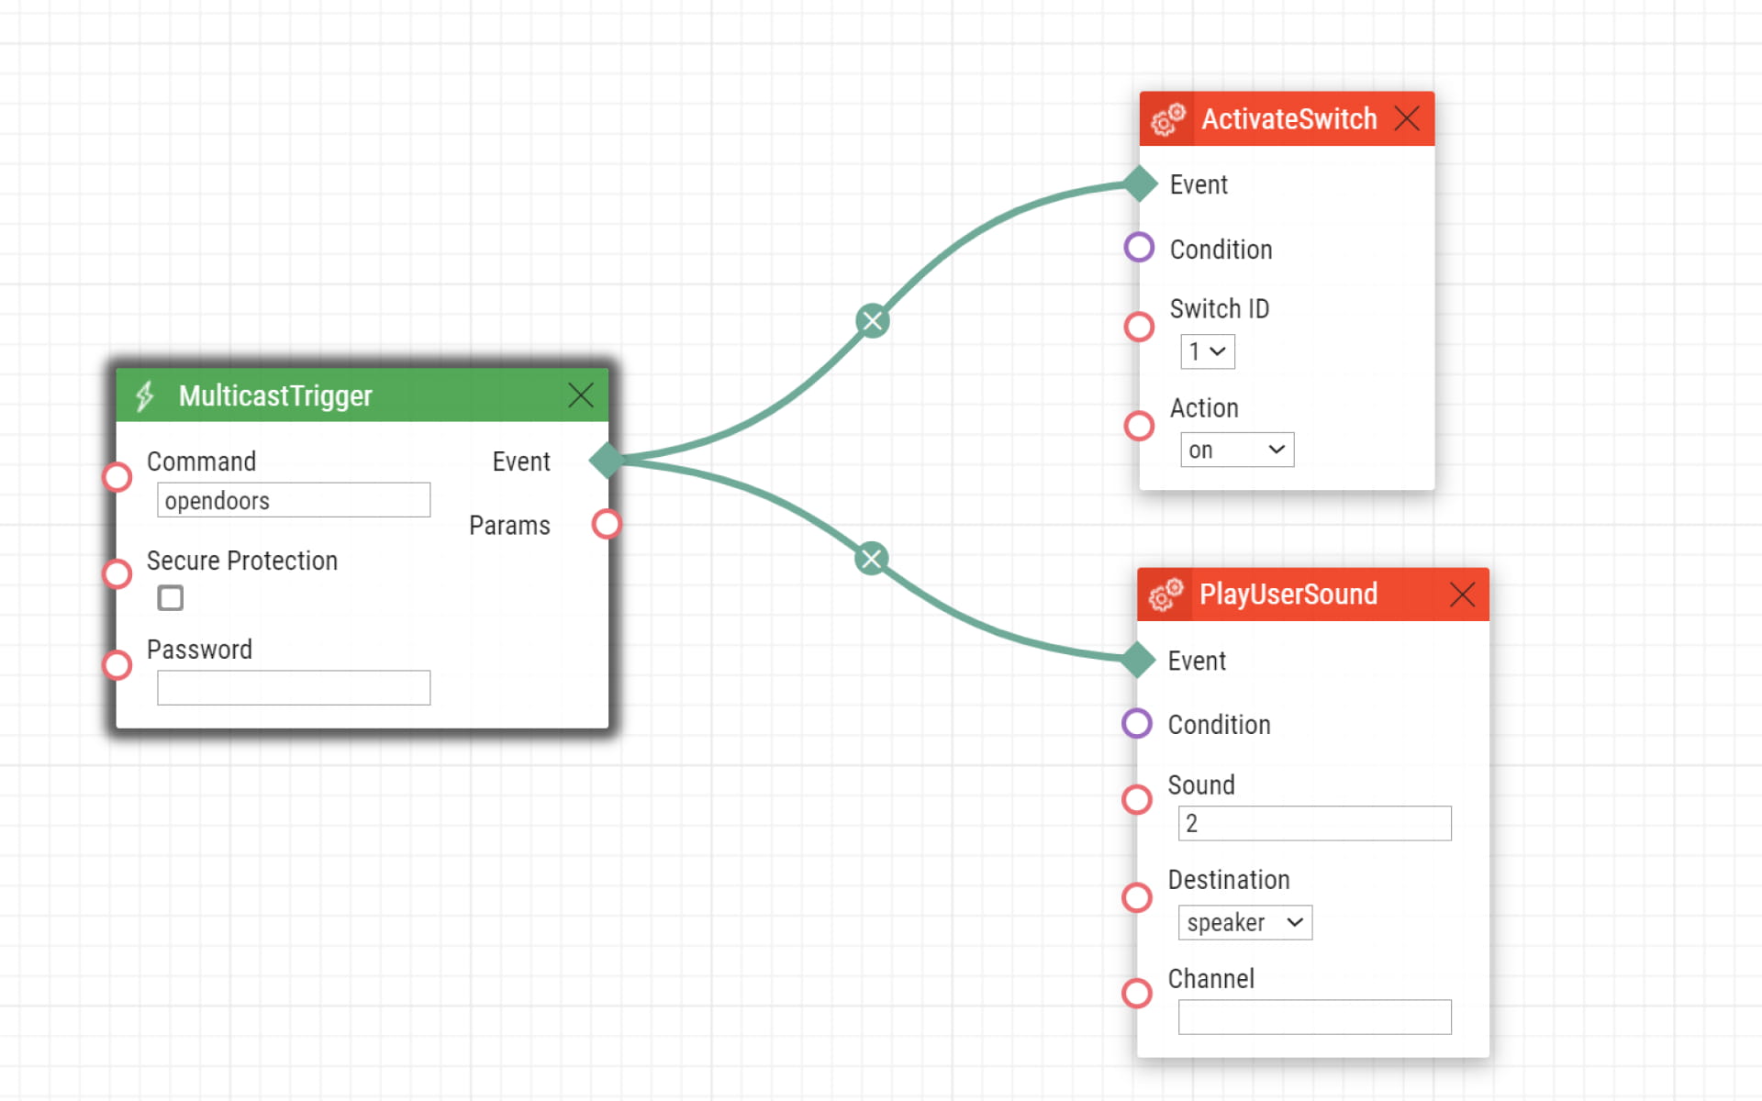
Task: Click the ActivateSwitch Event input diamond
Action: [1140, 183]
